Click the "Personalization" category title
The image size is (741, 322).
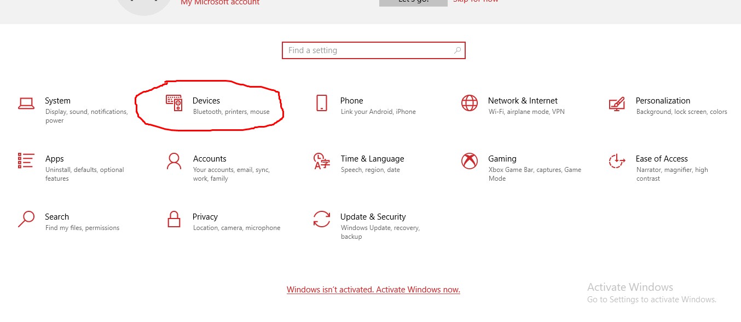663,101
